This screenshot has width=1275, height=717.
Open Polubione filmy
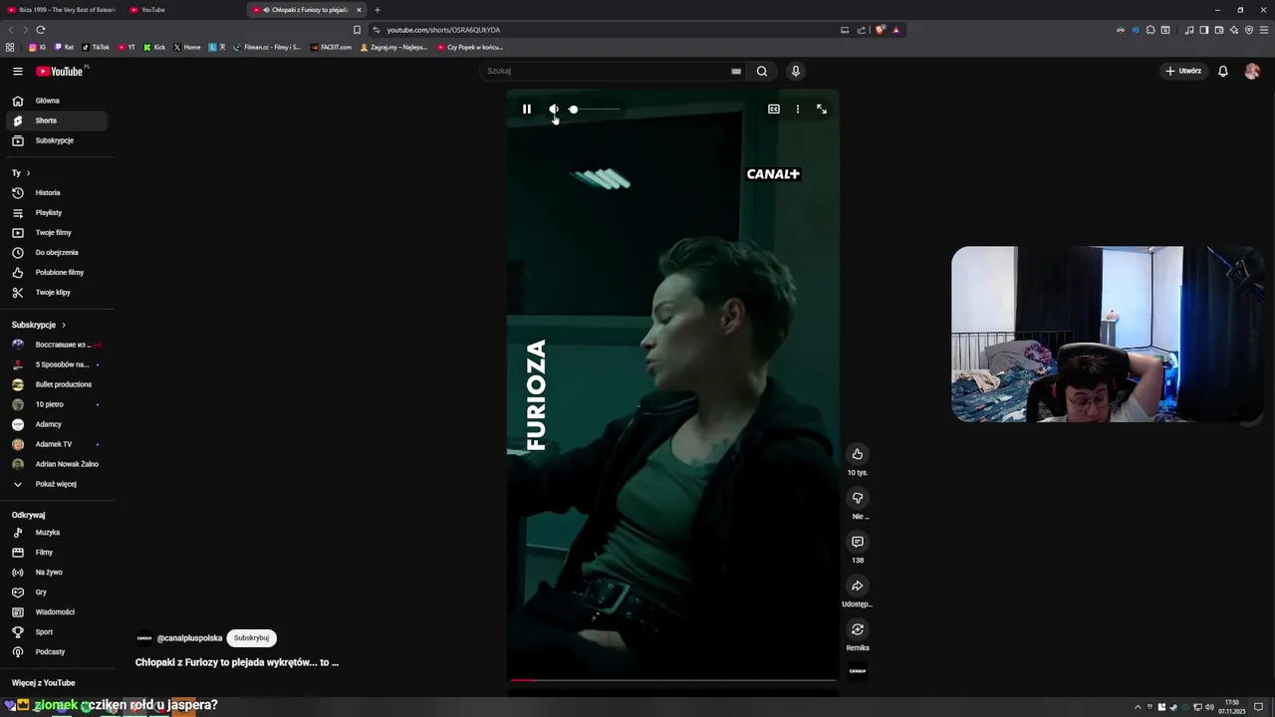pyautogui.click(x=57, y=272)
